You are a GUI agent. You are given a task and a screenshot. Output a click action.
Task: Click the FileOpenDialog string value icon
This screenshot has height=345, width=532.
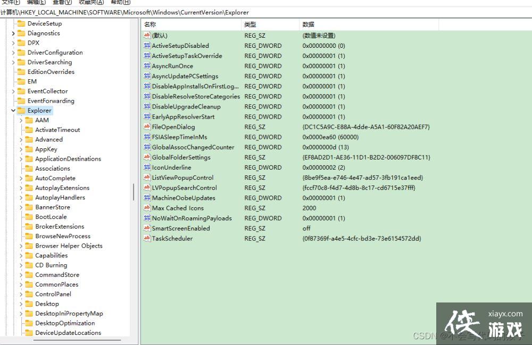coord(147,127)
